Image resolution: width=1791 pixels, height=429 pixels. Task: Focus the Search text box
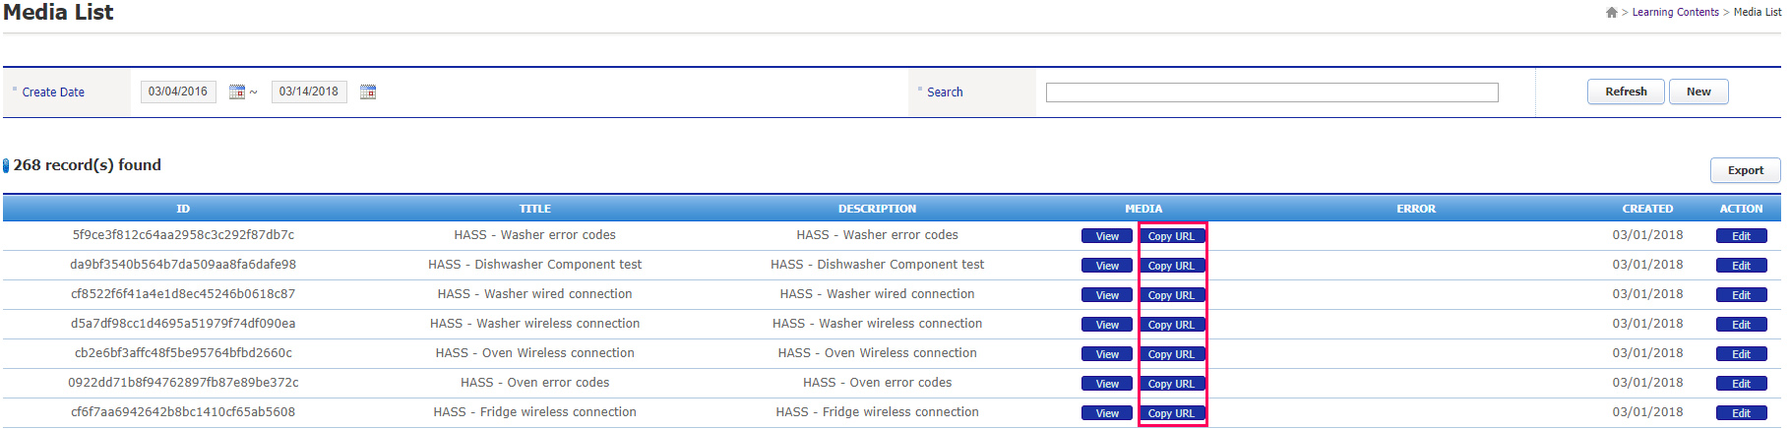click(x=1271, y=92)
